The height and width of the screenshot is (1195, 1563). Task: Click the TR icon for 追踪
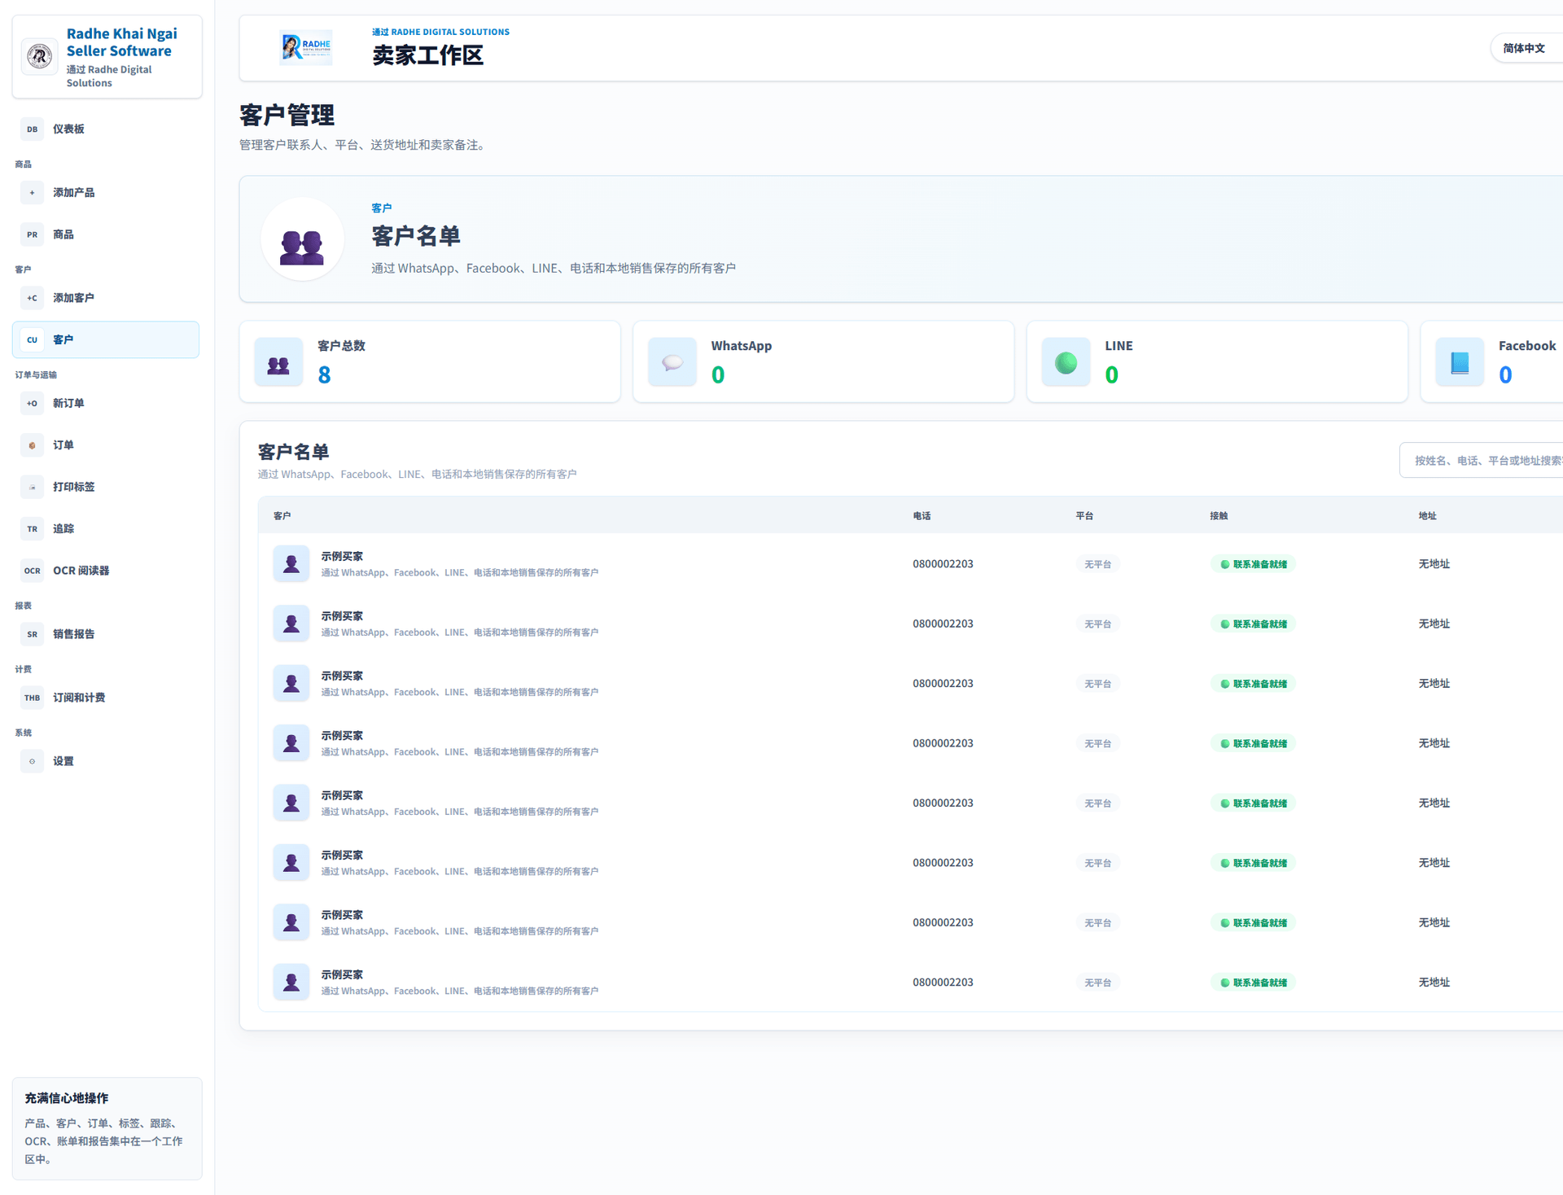pyautogui.click(x=32, y=529)
